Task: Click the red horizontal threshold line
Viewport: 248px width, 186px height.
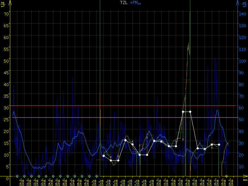Action: (62, 106)
